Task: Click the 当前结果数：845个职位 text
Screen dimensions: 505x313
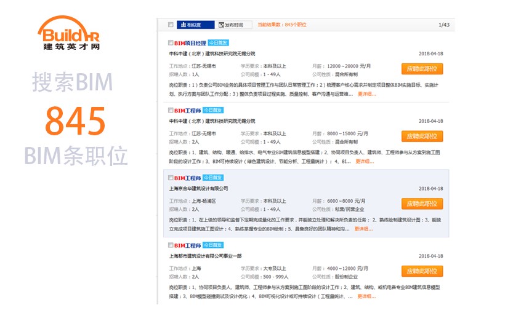Action: pyautogui.click(x=282, y=25)
